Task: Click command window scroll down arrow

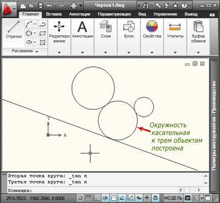Action: (x=206, y=183)
